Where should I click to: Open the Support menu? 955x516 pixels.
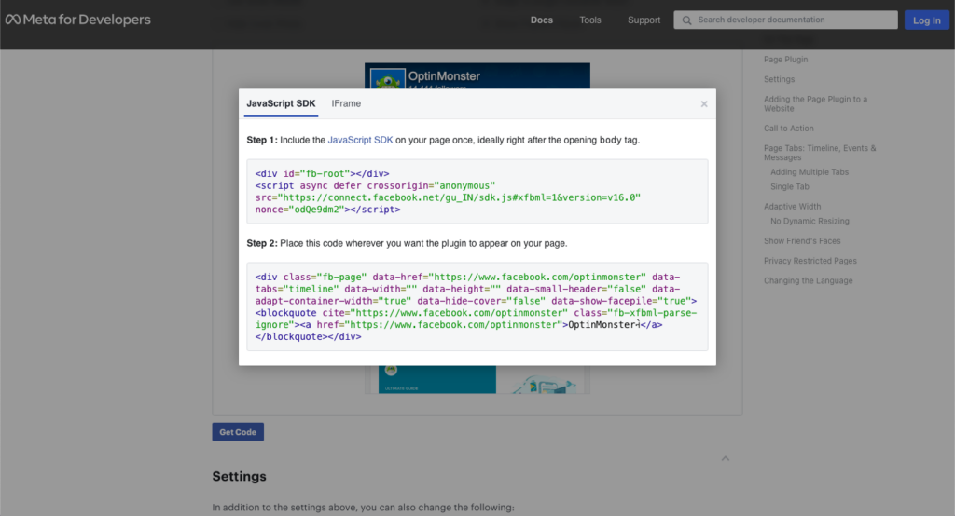(x=644, y=20)
